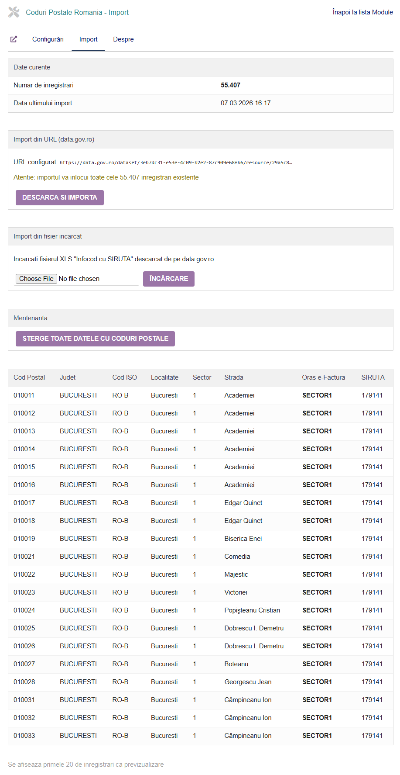
Task: Click the Judet column header
Action: (68, 377)
